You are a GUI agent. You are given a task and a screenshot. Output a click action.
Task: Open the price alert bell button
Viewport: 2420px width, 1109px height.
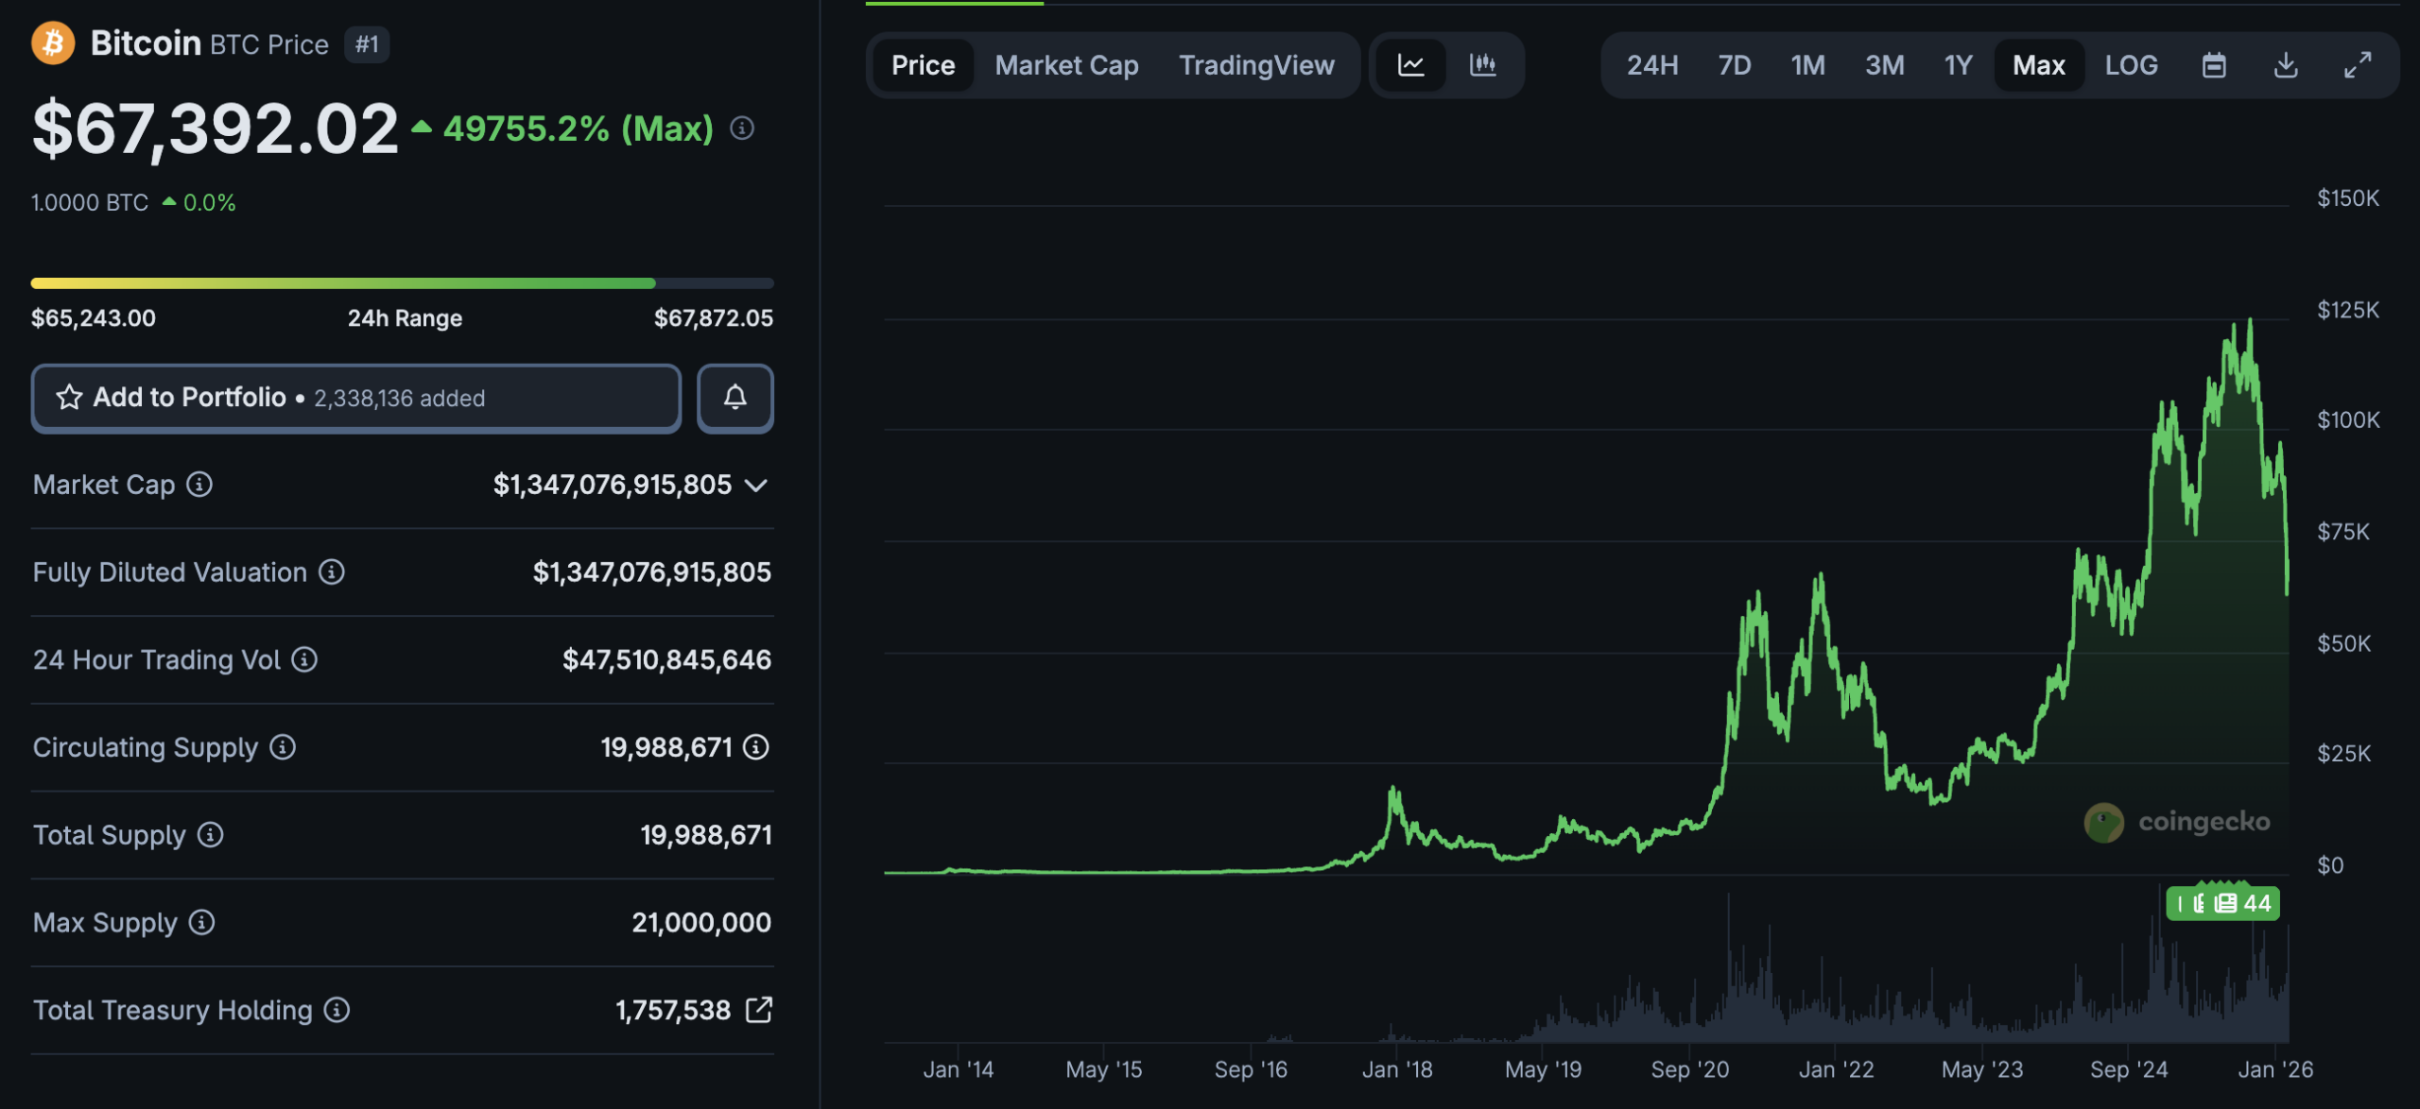point(735,398)
